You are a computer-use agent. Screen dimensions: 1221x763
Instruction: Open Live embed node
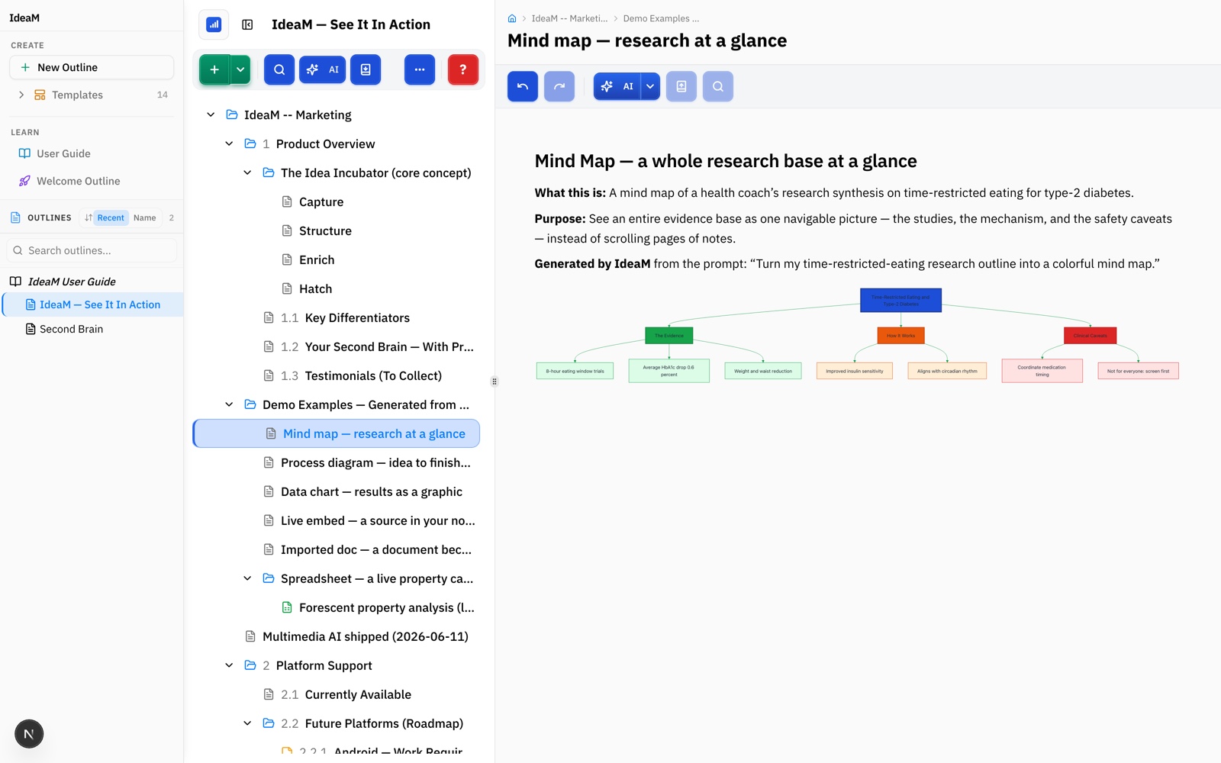(x=377, y=520)
